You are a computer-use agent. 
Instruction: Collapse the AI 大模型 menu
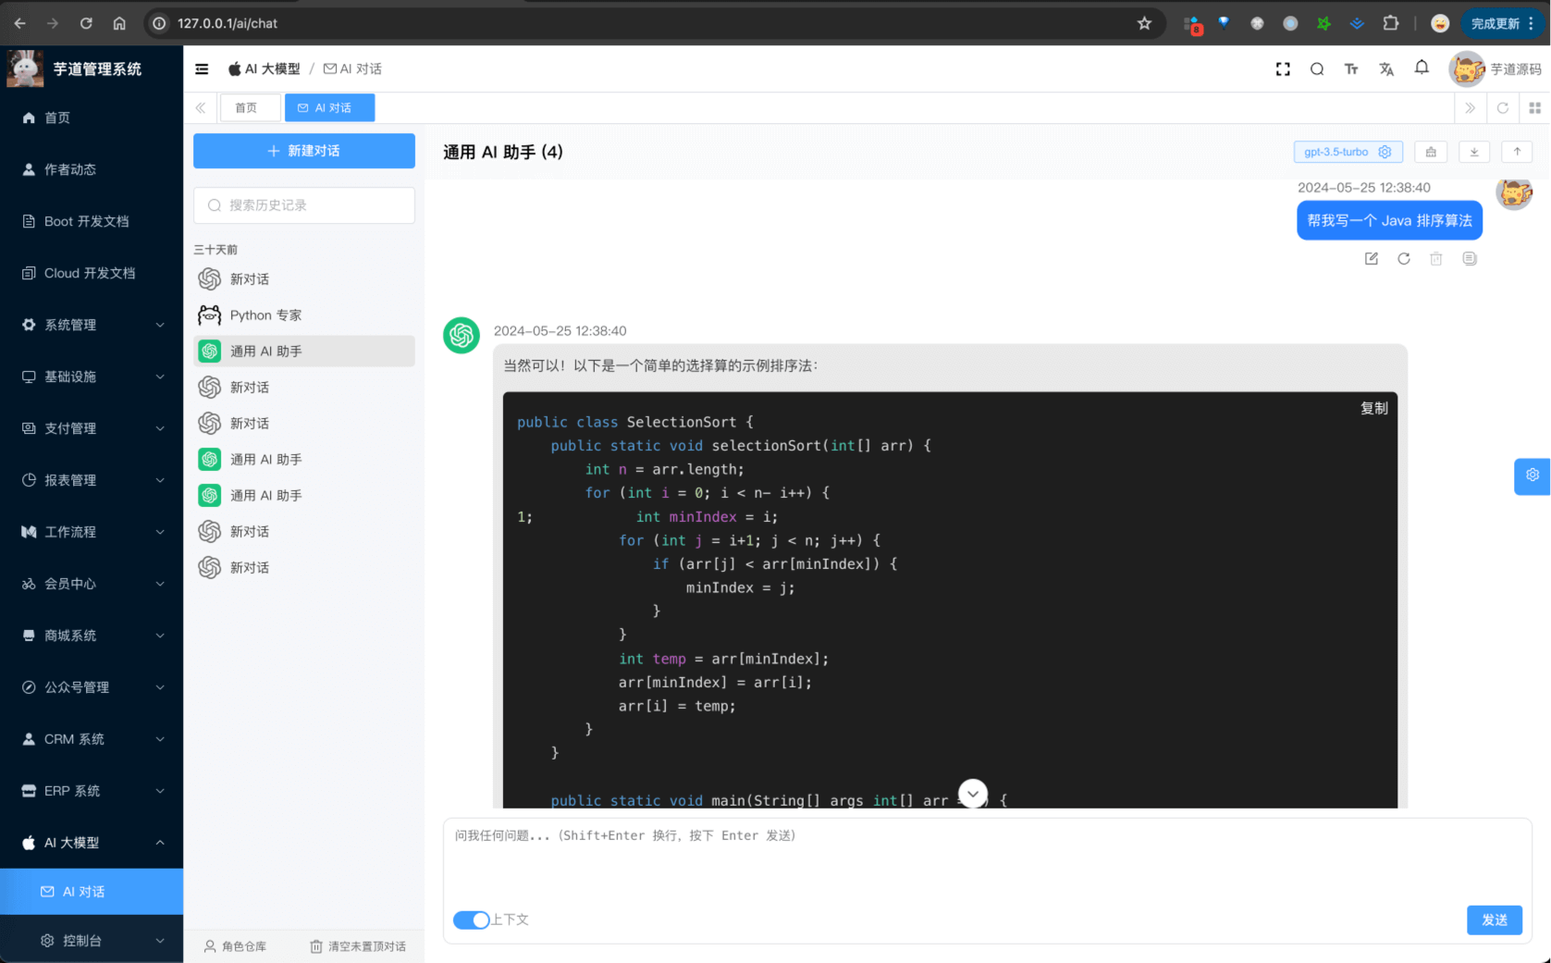tap(92, 843)
